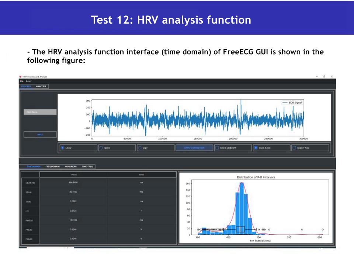Select the Copy radio option
Image resolution: width=354 pixels, height=267 pixels.
coord(140,148)
